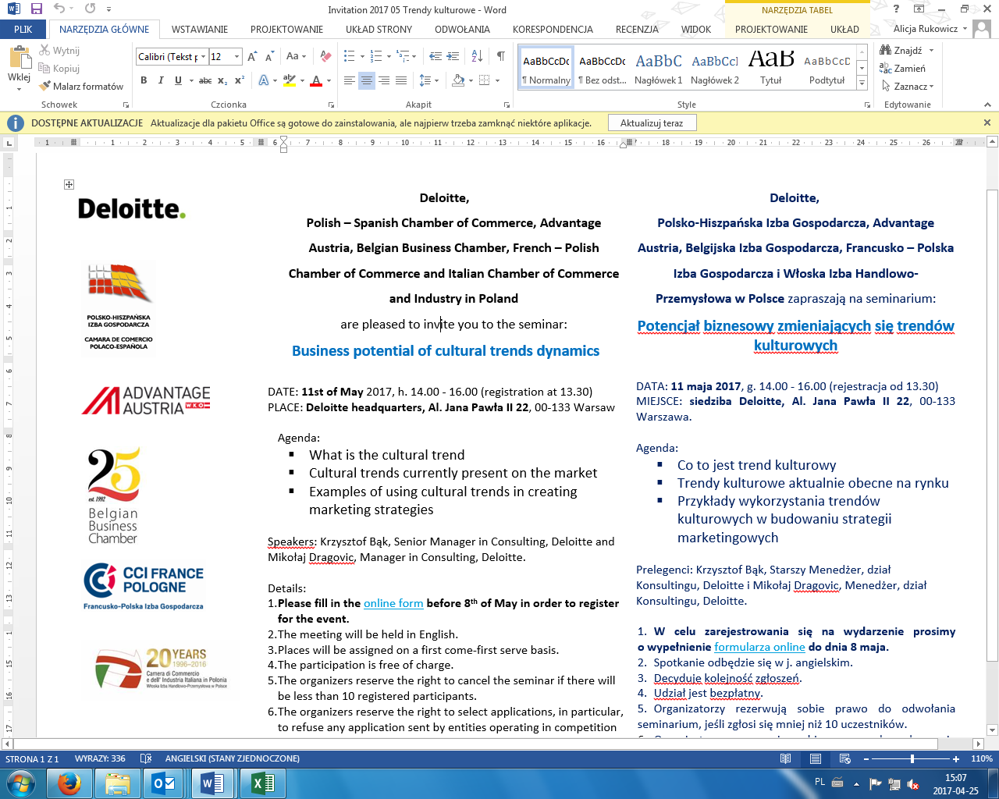Increase font size with the grow icon
Viewport: 999px width, 799px height.
[252, 56]
